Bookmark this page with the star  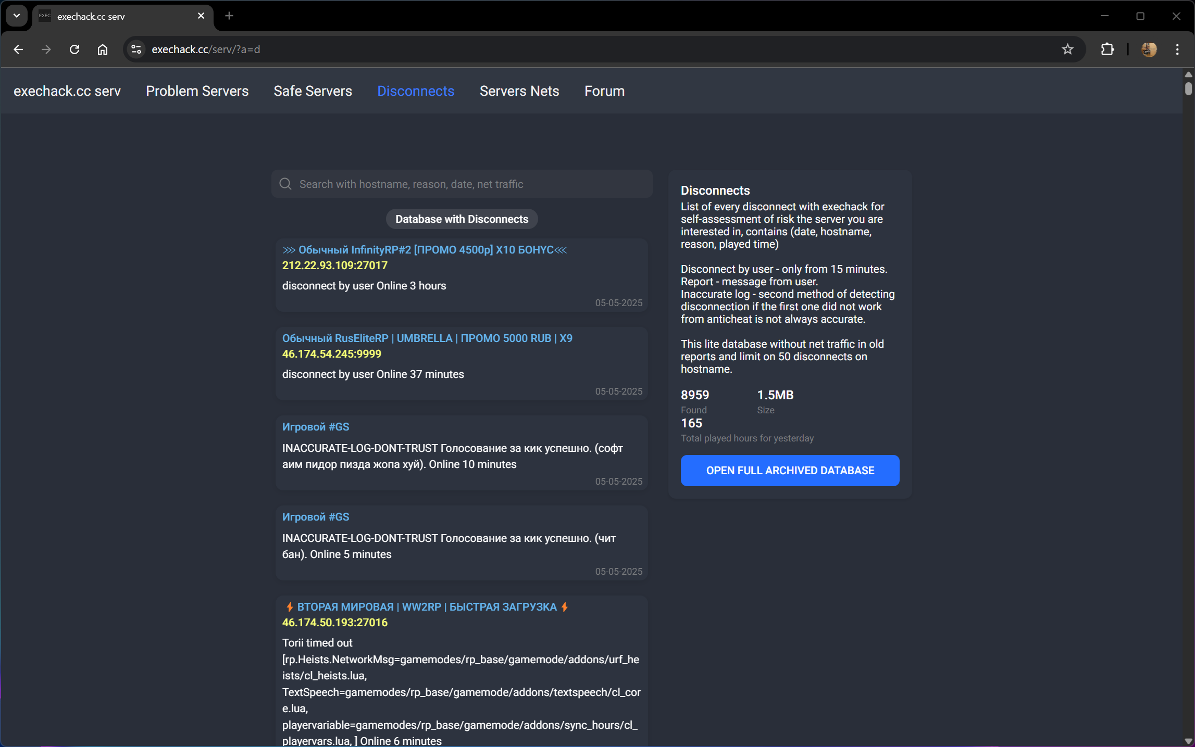coord(1067,49)
